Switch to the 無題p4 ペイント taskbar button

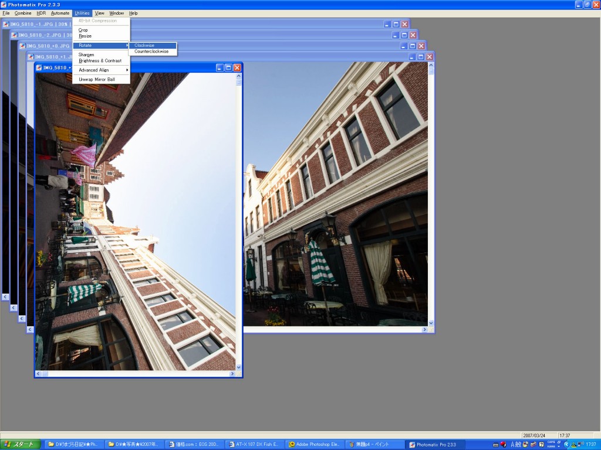point(375,444)
